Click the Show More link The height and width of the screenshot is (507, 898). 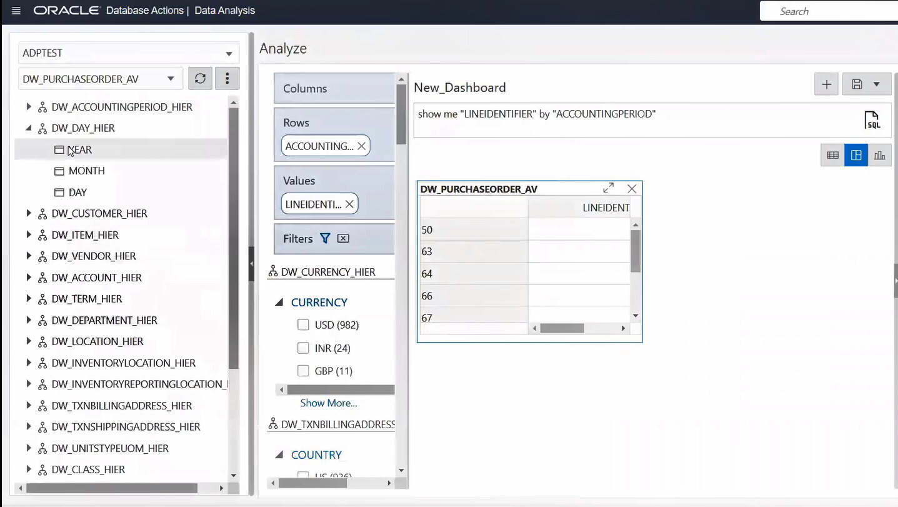click(x=329, y=403)
